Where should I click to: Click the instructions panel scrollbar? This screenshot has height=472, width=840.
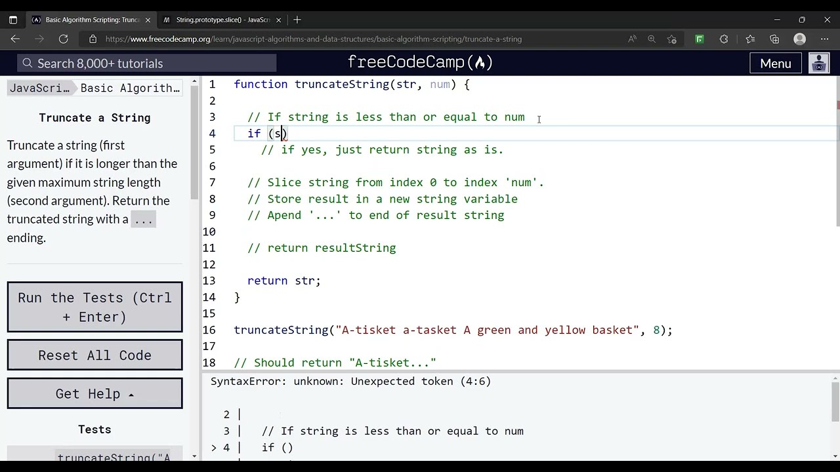click(194, 143)
